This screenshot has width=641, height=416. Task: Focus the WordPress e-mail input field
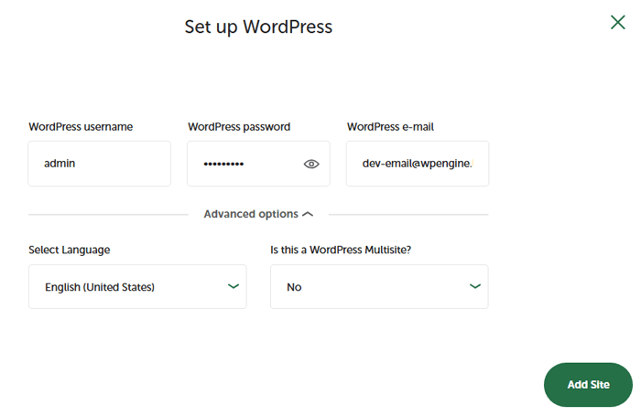point(417,164)
